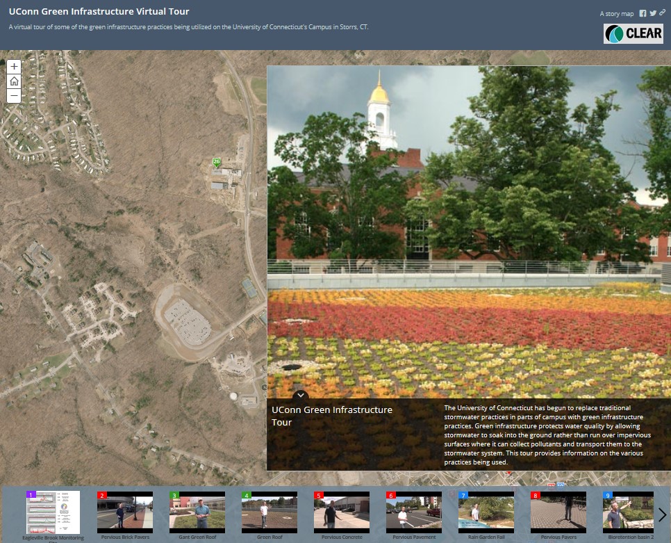Show next thumbnails with right arrow
This screenshot has height=543, width=671.
click(662, 514)
